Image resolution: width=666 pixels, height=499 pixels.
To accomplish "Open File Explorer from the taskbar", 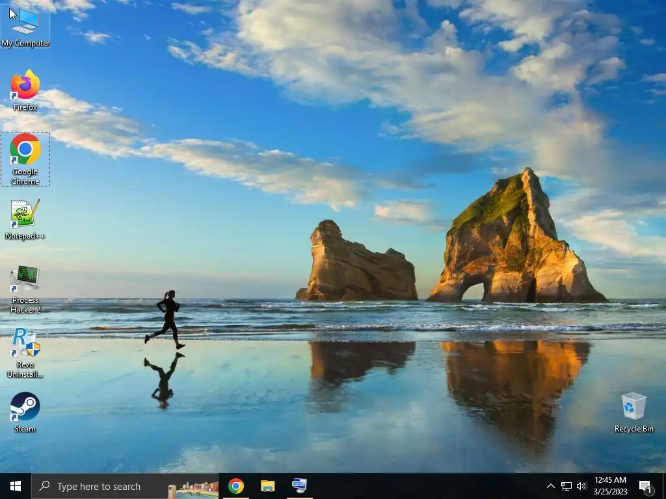I will click(267, 486).
